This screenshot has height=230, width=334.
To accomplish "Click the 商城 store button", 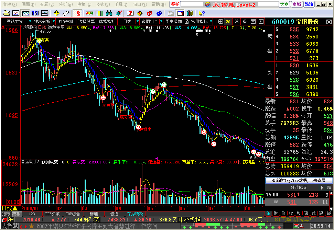I will 297,4.
